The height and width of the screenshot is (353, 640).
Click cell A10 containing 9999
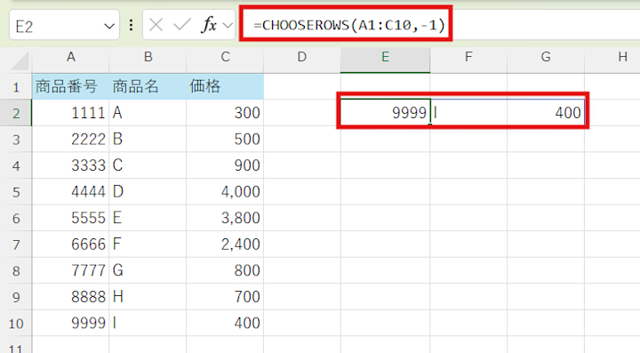(x=70, y=323)
